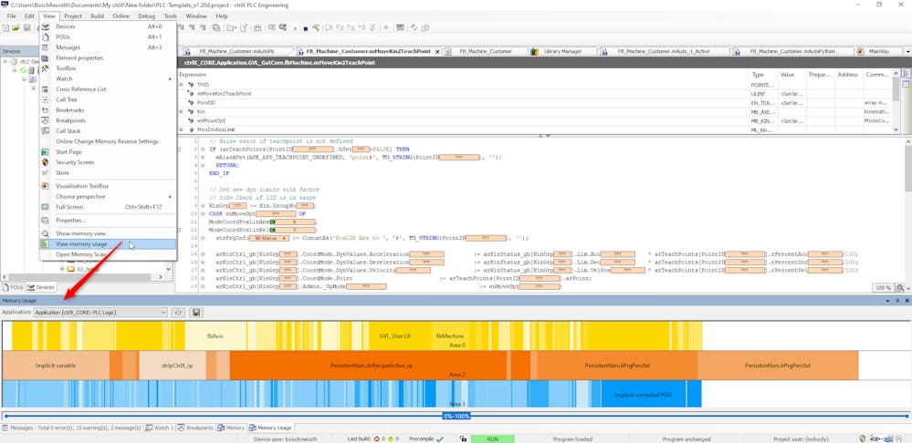912x443 pixels.
Task: Click the </> icon beside the Application dropdown
Action: 179,313
